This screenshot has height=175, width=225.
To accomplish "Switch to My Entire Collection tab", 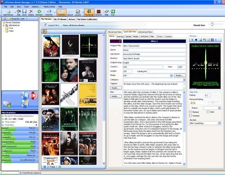I will [87, 19].
